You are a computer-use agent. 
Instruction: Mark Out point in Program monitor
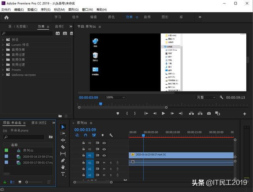[x=135, y=114]
